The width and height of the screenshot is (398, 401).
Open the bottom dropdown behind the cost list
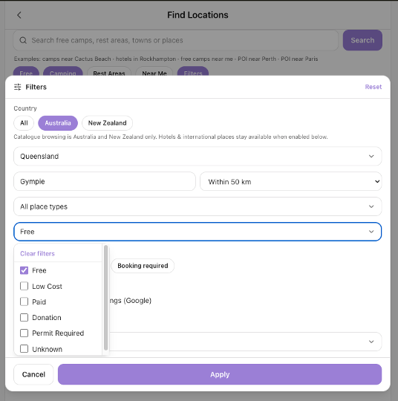tap(246, 342)
